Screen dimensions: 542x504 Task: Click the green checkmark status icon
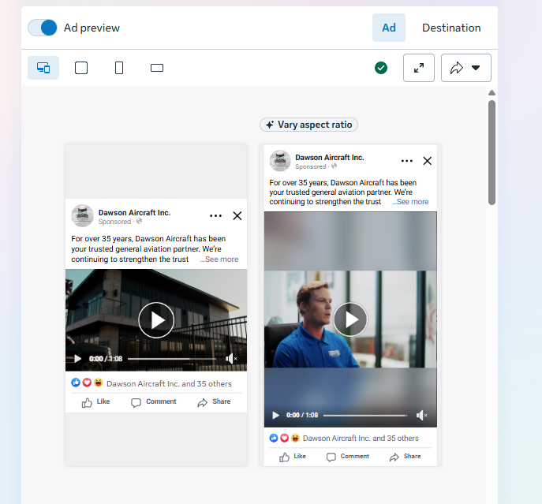coord(381,68)
